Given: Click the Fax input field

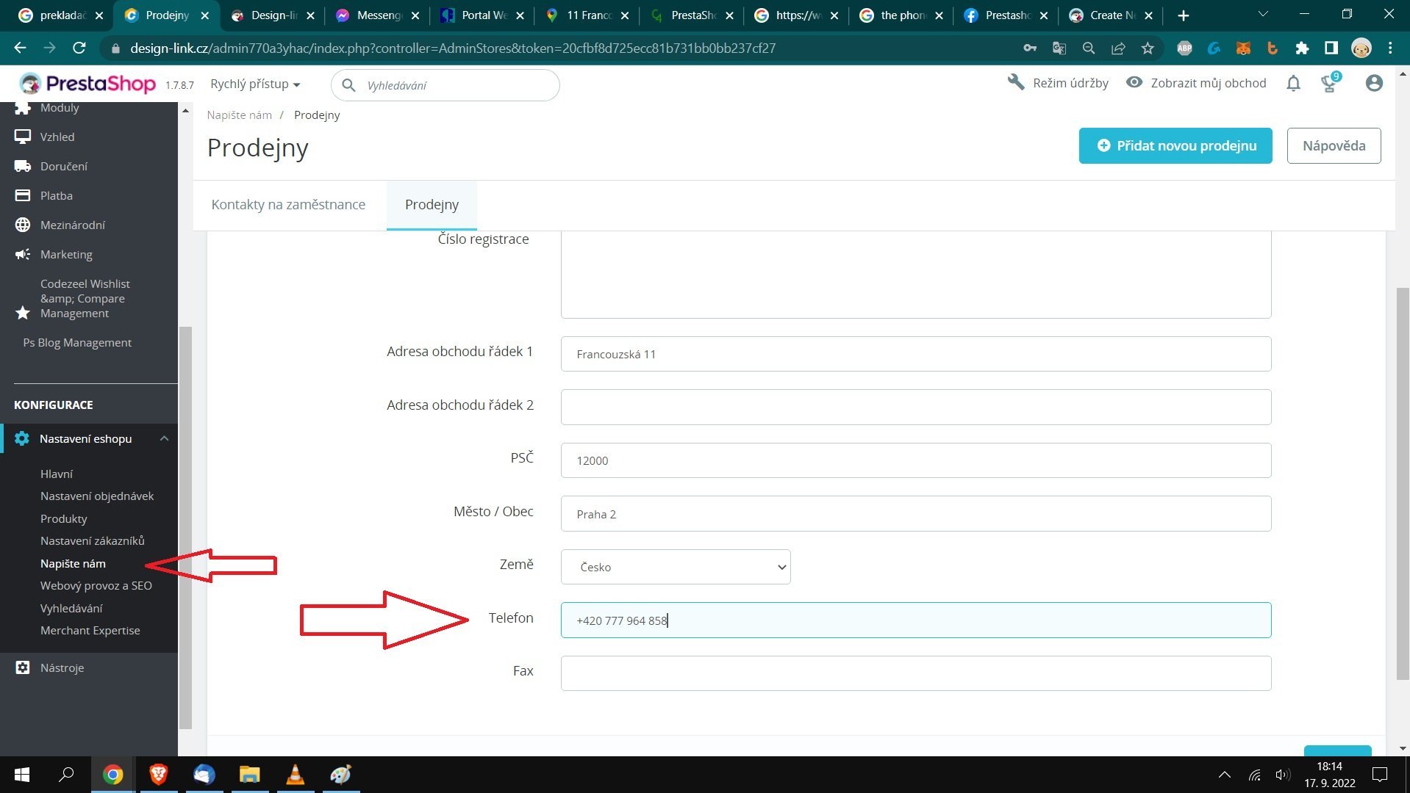Looking at the screenshot, I should [x=916, y=673].
